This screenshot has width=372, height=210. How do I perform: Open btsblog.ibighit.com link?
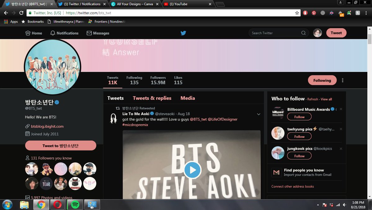click(47, 126)
